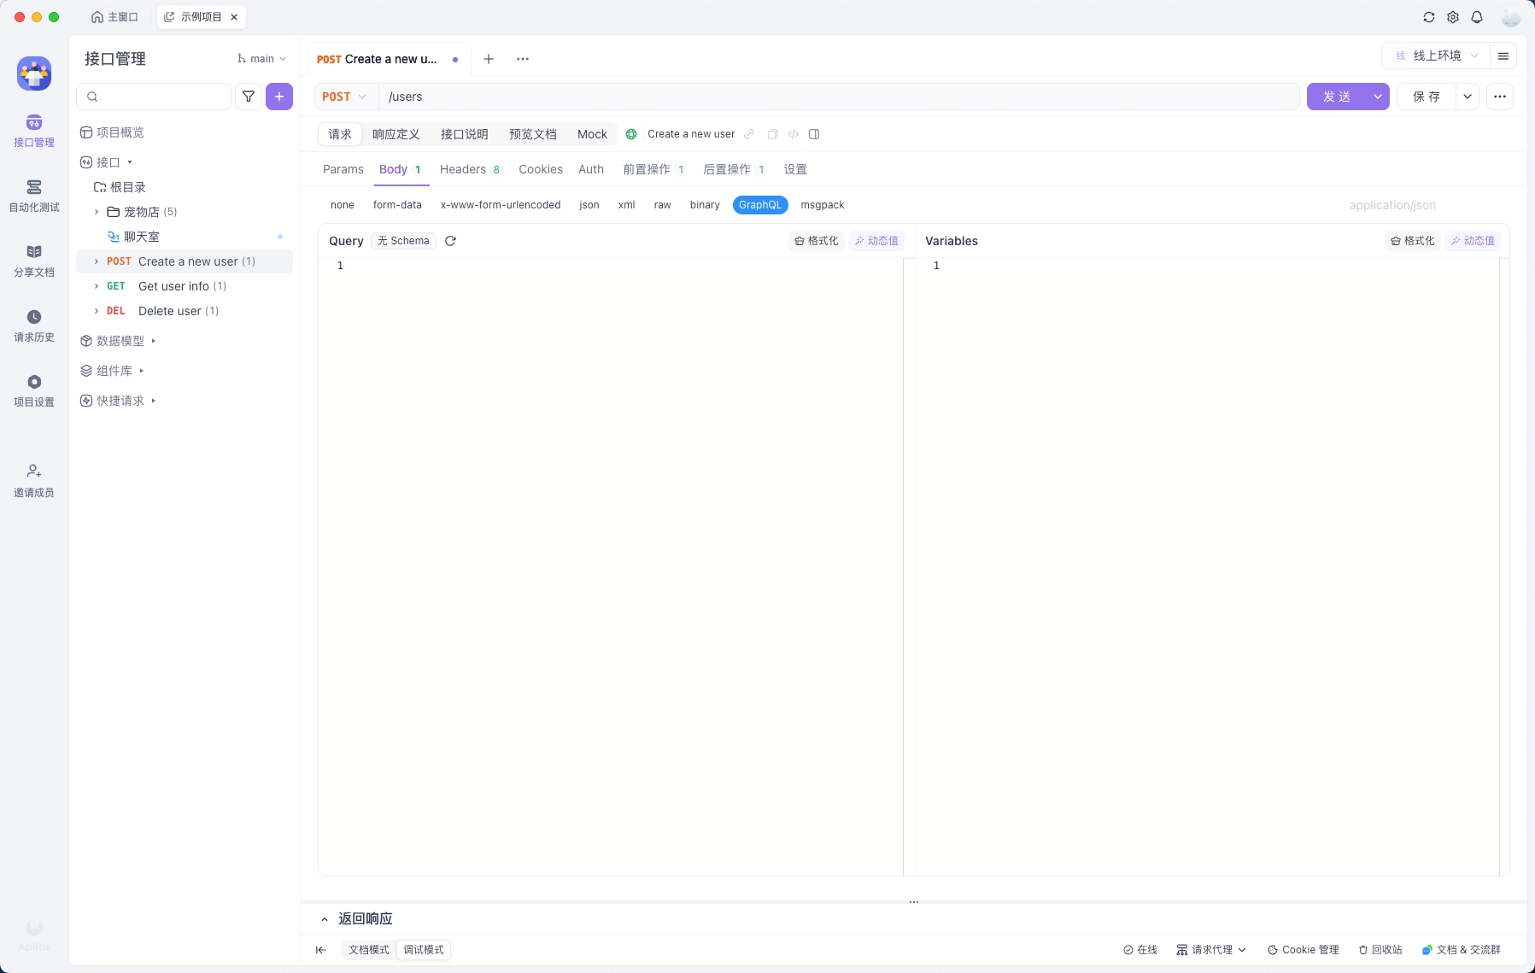Select the xml body type

tap(627, 205)
